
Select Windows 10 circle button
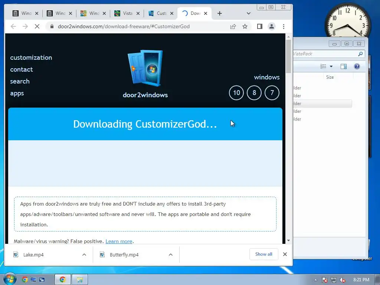coord(236,93)
